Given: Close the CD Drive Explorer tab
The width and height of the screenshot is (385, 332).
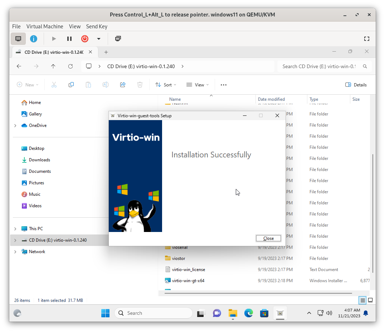Looking at the screenshot, I should 91,52.
